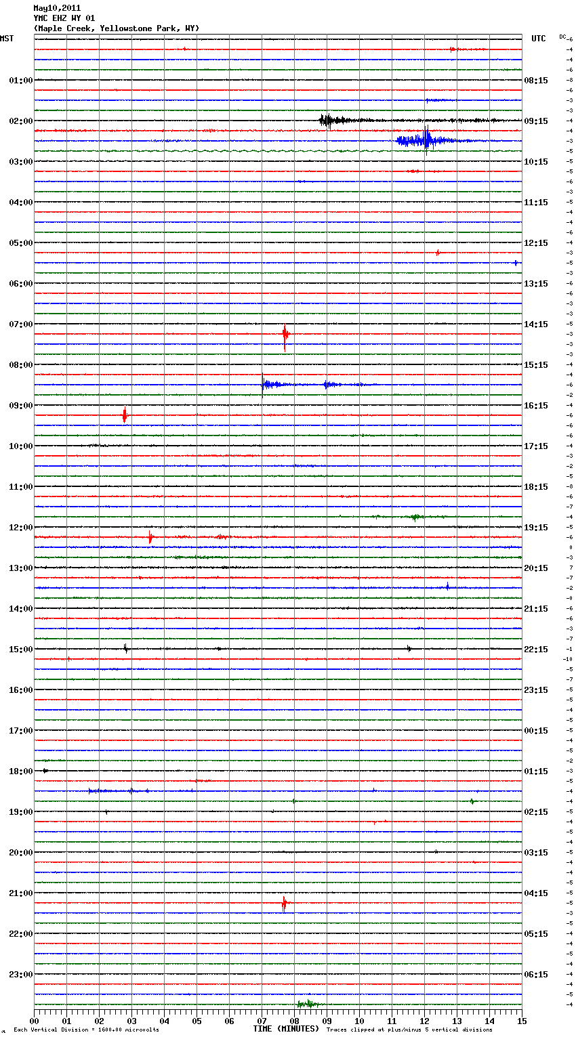Viewport: 576px width, 1039px height.
Task: Select the 03:00 MST row label
Action: tap(21, 162)
